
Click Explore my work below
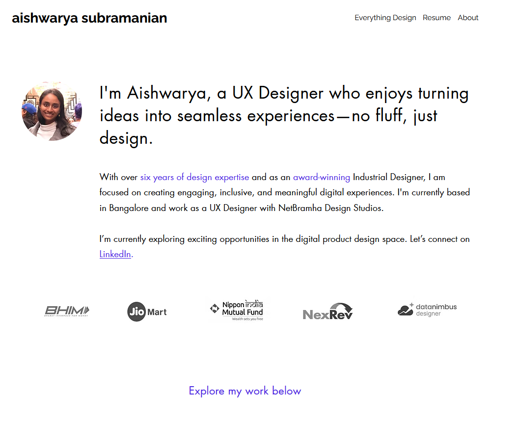click(x=245, y=391)
